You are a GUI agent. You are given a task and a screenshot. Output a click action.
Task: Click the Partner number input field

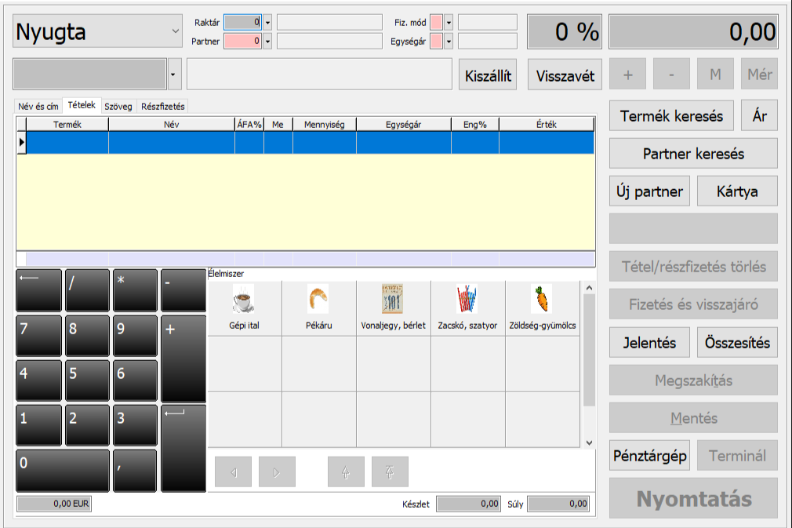click(x=243, y=42)
